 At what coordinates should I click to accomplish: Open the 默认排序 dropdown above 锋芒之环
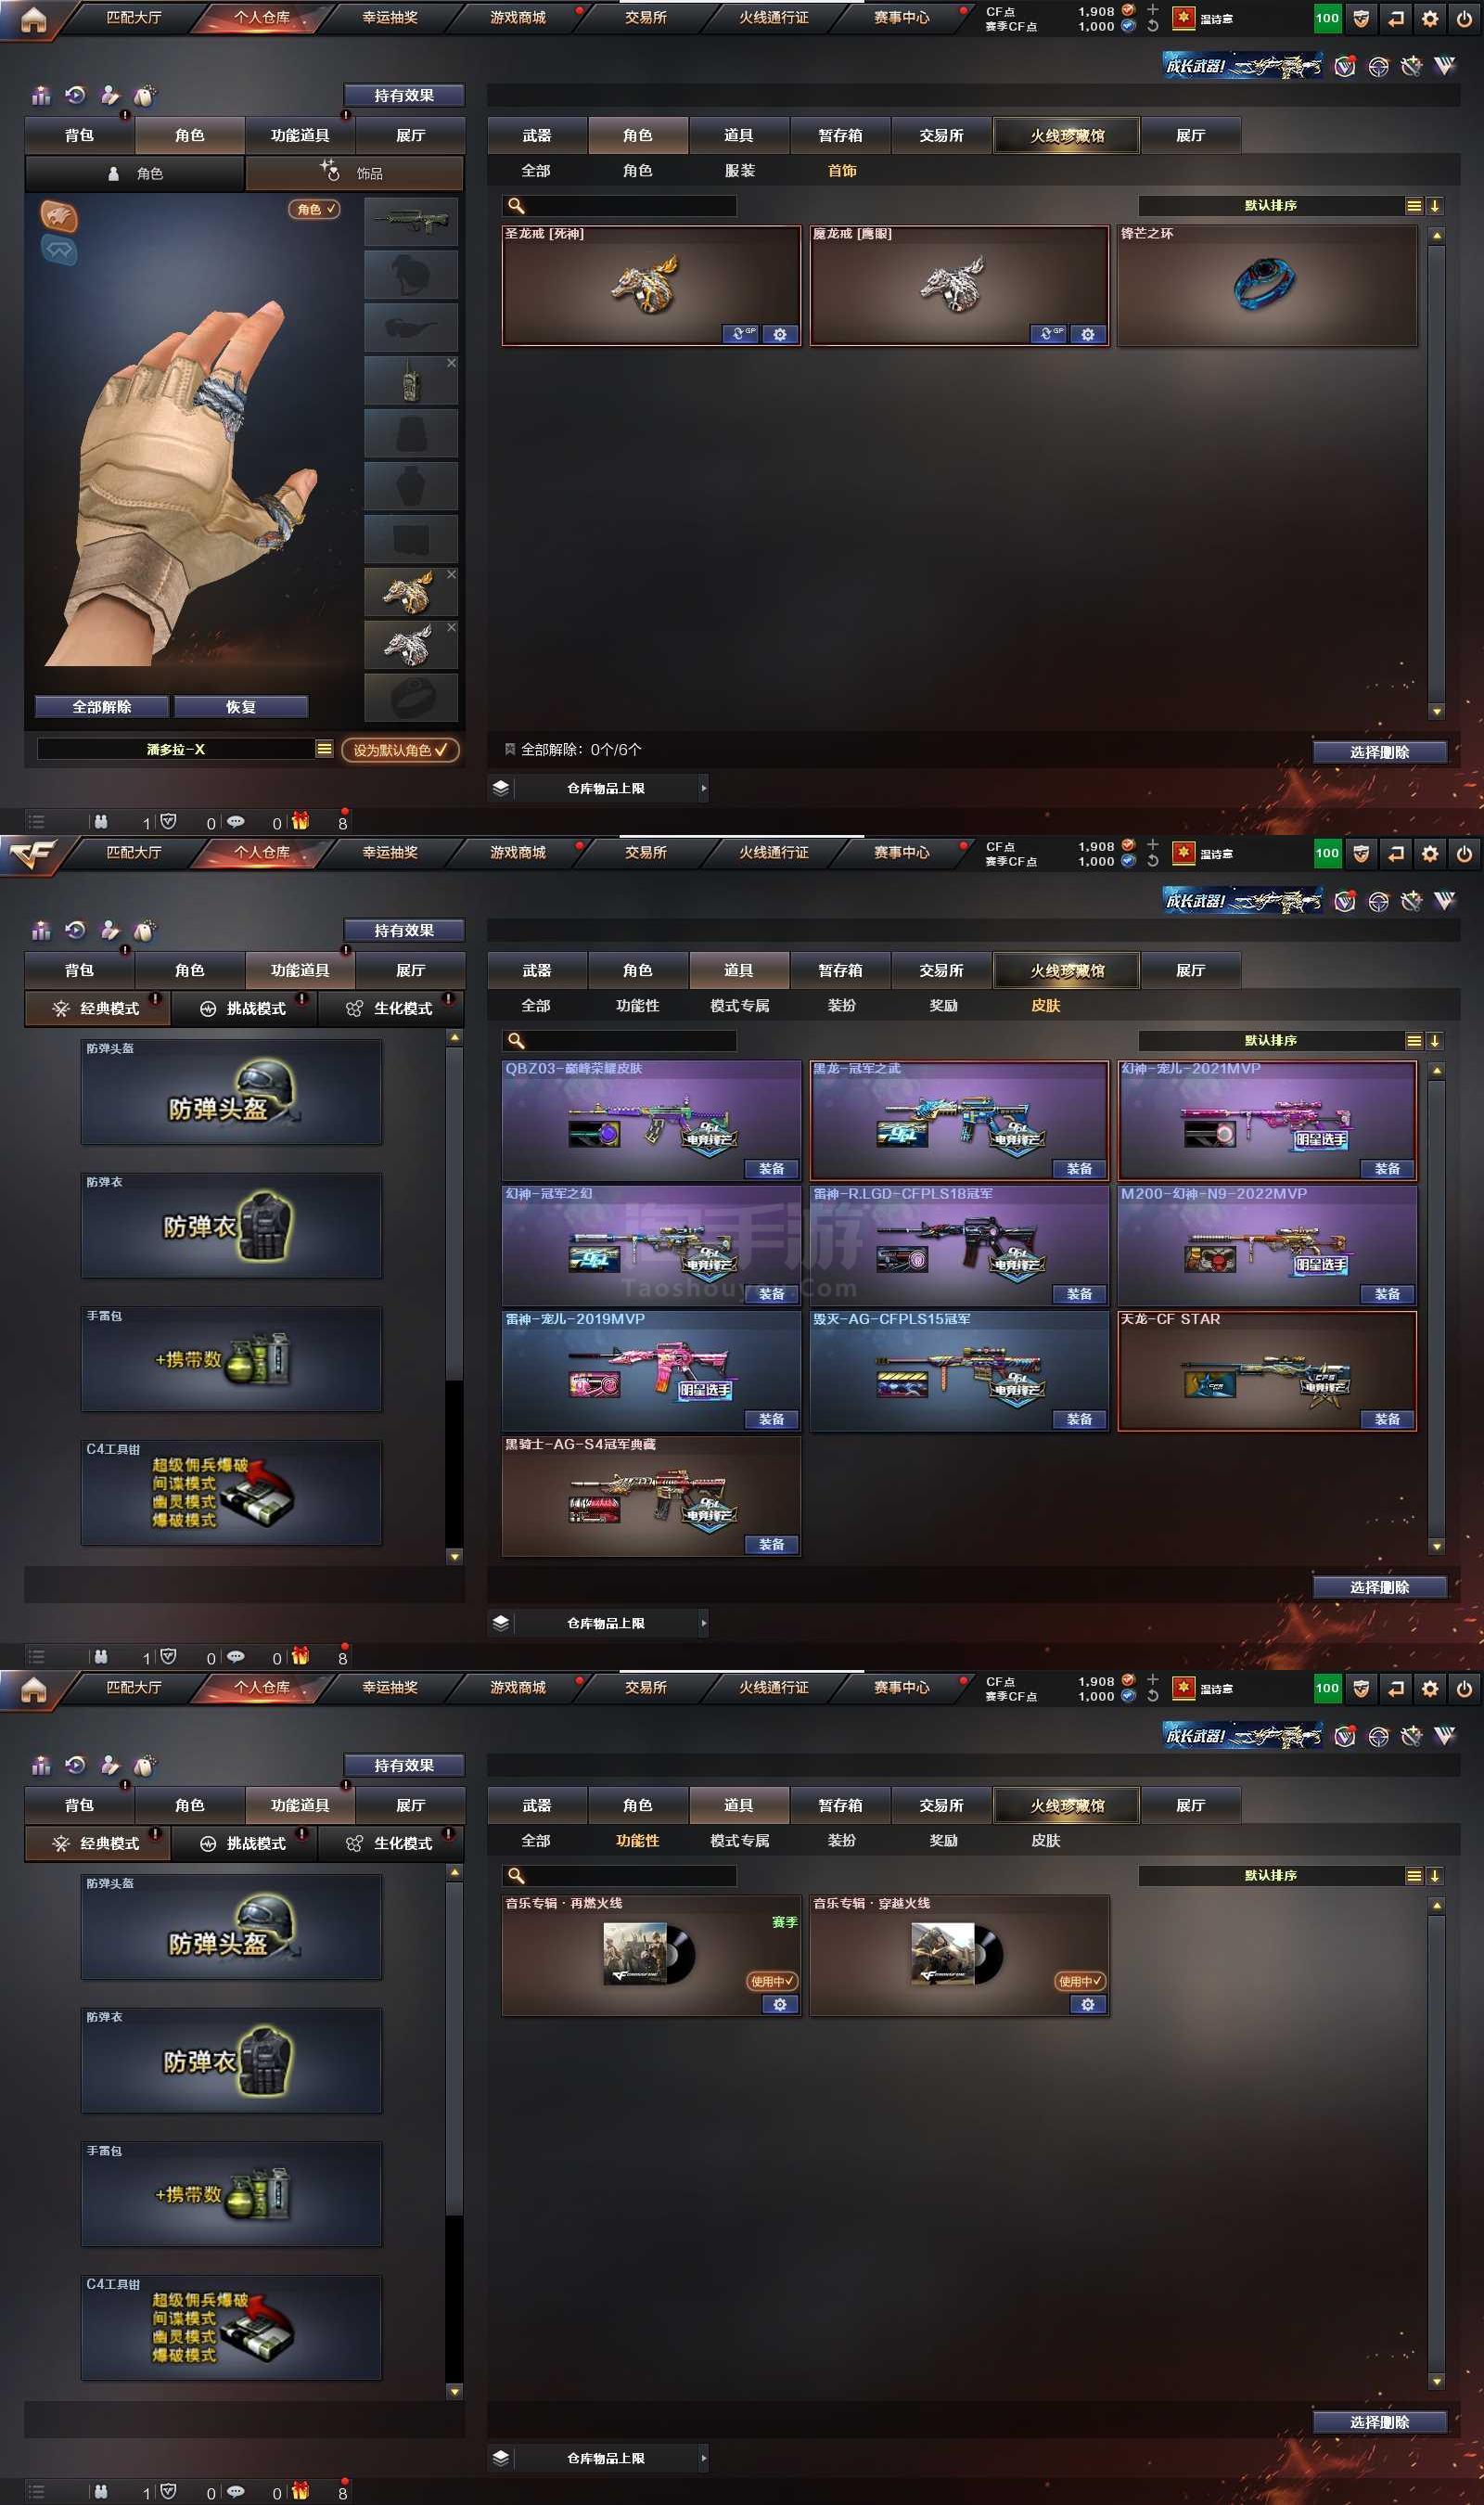1413,206
